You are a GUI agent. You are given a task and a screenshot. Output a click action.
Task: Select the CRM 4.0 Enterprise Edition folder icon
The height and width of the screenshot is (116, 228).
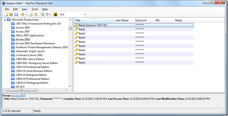point(13,75)
